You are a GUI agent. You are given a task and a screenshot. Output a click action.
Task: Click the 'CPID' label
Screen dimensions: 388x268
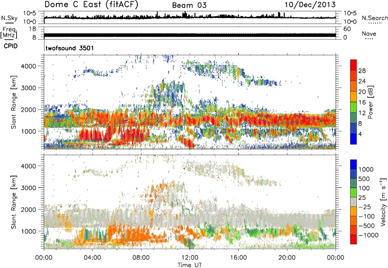[10, 46]
